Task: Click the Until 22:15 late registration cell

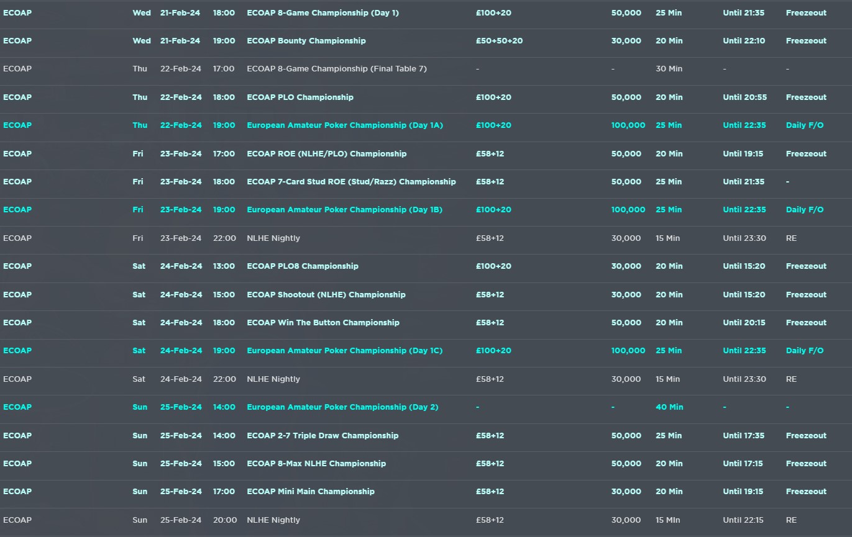Action: coord(743,520)
